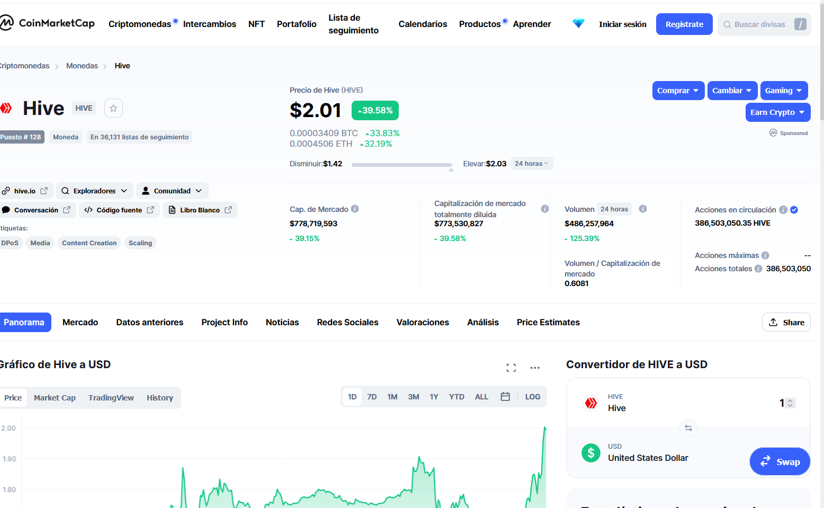
Task: Select the 1D chart range
Action: (352, 397)
